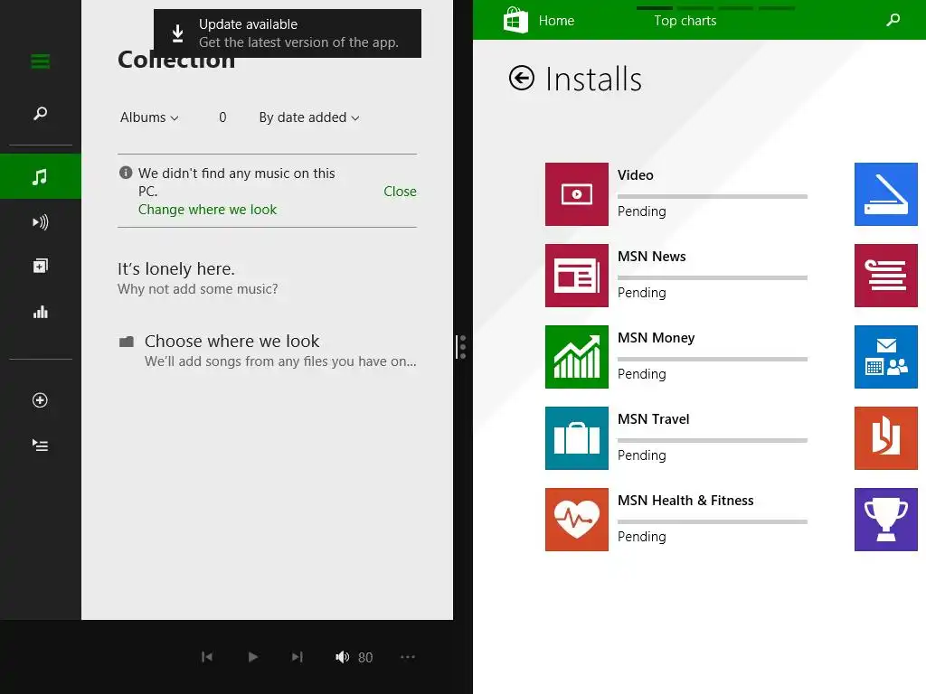Click the Windows Store bag icon

515,20
